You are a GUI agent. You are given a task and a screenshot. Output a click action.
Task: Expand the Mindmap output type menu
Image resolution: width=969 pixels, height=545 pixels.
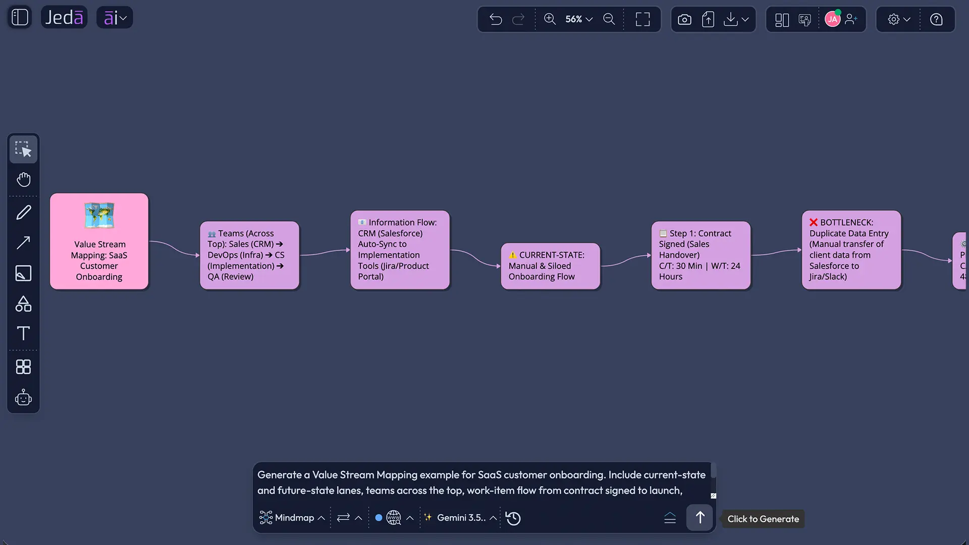292,518
